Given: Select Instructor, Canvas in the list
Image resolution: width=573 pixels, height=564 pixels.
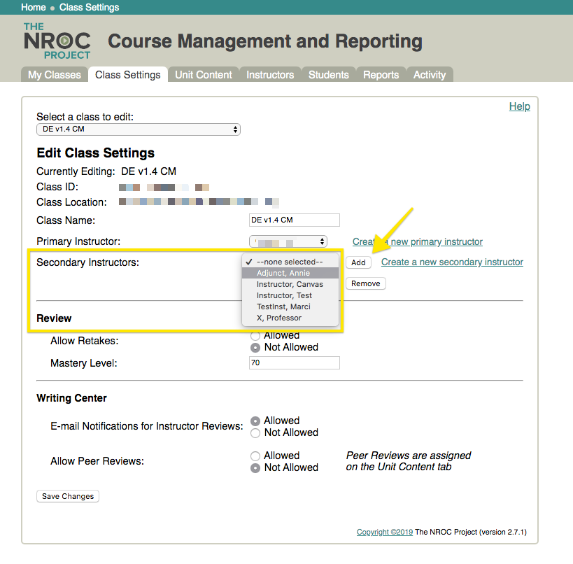Looking at the screenshot, I should (x=290, y=284).
